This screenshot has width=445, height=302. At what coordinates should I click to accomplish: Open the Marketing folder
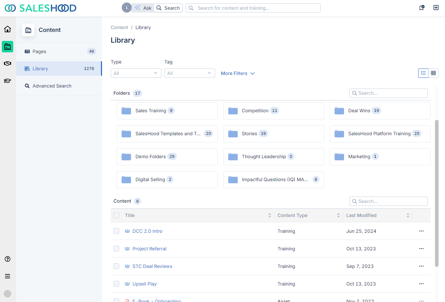[x=380, y=157]
